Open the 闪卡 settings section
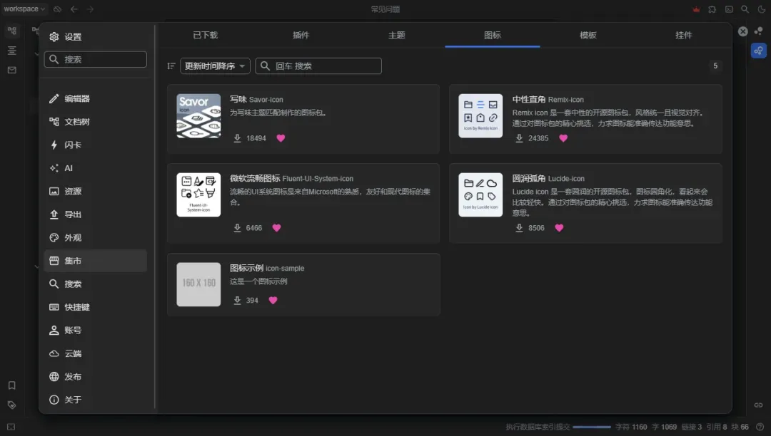The height and width of the screenshot is (436, 771). [x=96, y=145]
